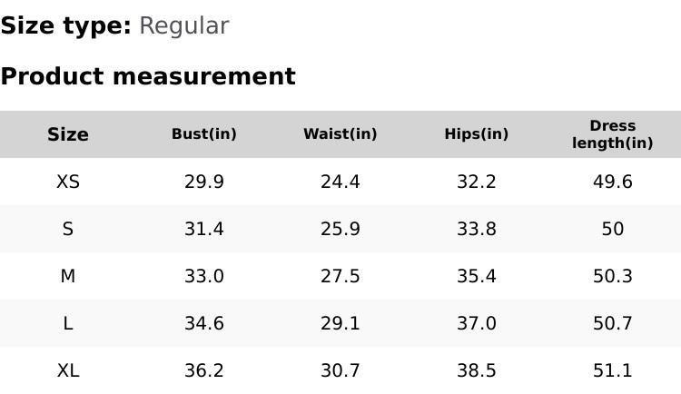Screen dimensions: 681x394
Task: Select the Waist(in) column header
Action: click(x=340, y=134)
